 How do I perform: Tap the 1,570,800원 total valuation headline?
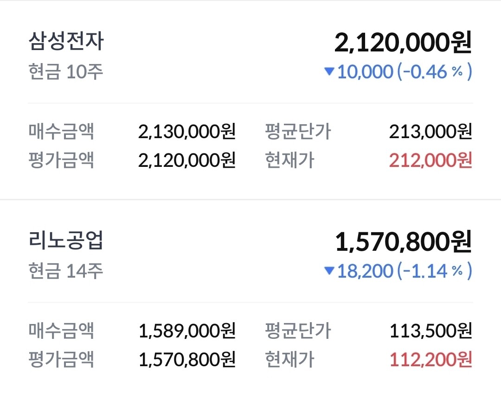click(403, 242)
